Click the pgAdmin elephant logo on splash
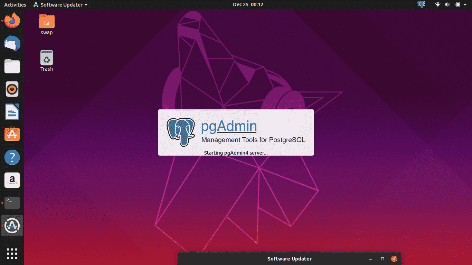 tap(181, 132)
